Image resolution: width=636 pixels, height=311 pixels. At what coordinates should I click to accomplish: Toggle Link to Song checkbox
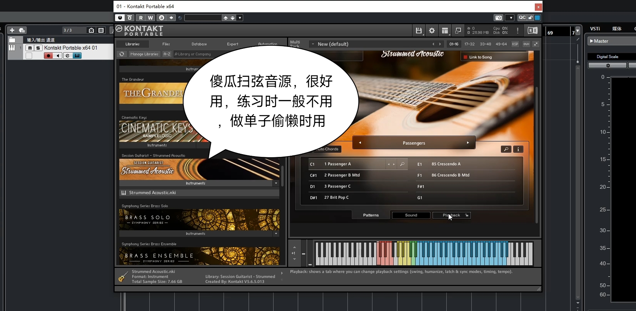click(x=465, y=57)
